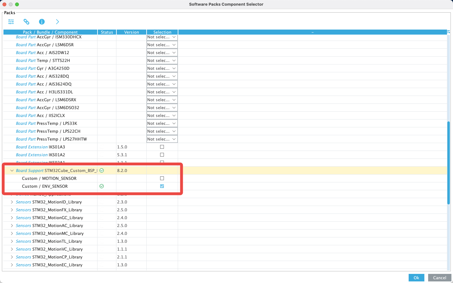Click version 2.3.0 of MotionID Library
Image resolution: width=453 pixels, height=283 pixels.
(x=122, y=202)
